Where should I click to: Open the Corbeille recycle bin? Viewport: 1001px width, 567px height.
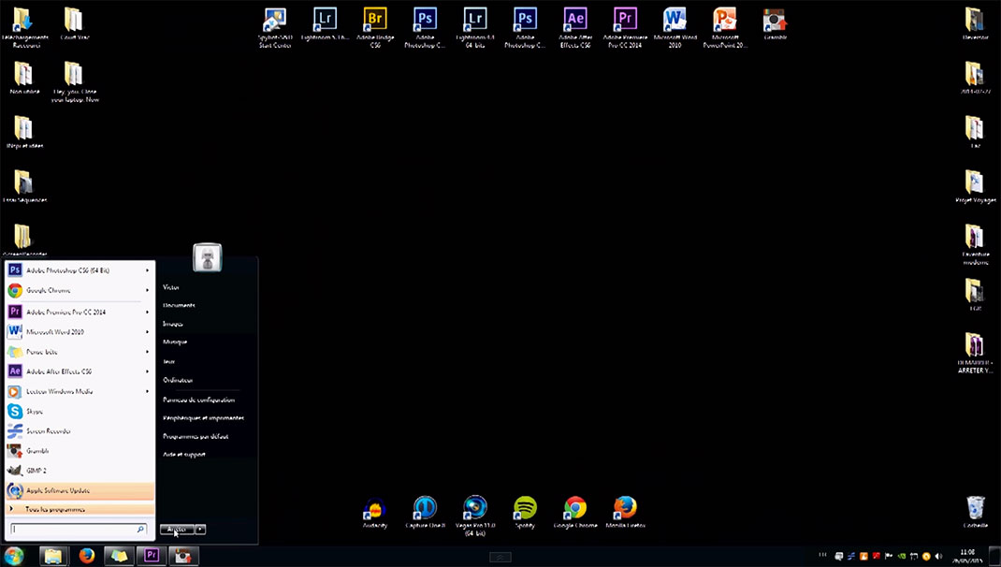tap(975, 509)
